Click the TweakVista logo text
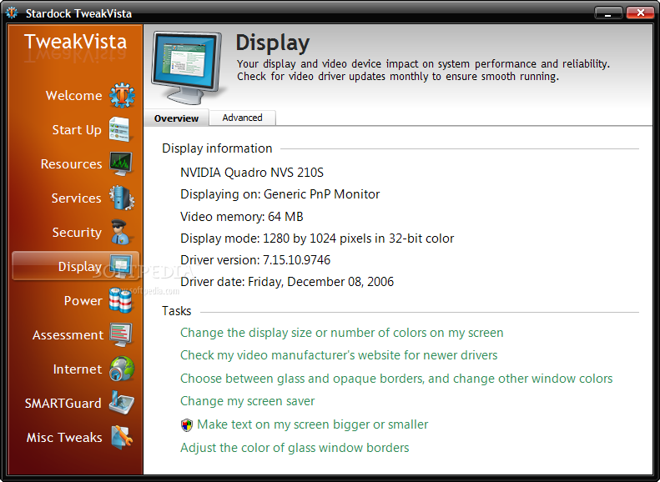This screenshot has width=660, height=482. (75, 42)
